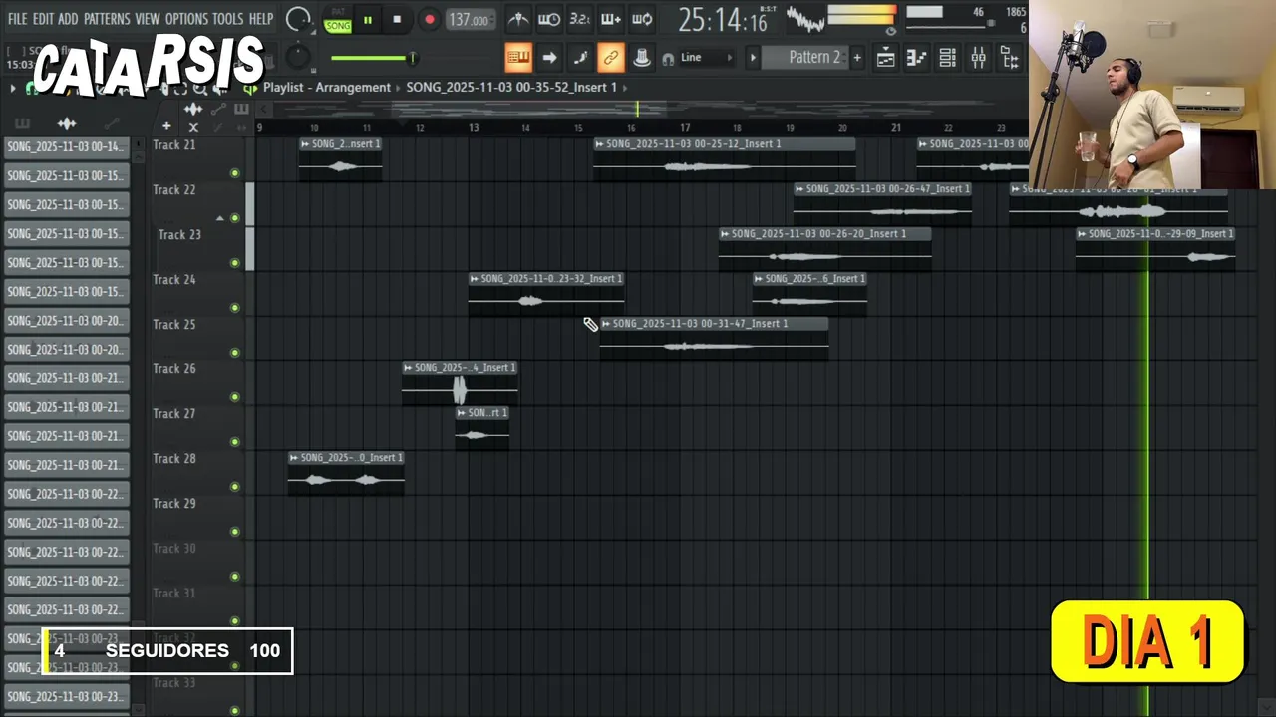Click the tempo field showing 137.000
The height and width of the screenshot is (717, 1276).
click(x=470, y=20)
